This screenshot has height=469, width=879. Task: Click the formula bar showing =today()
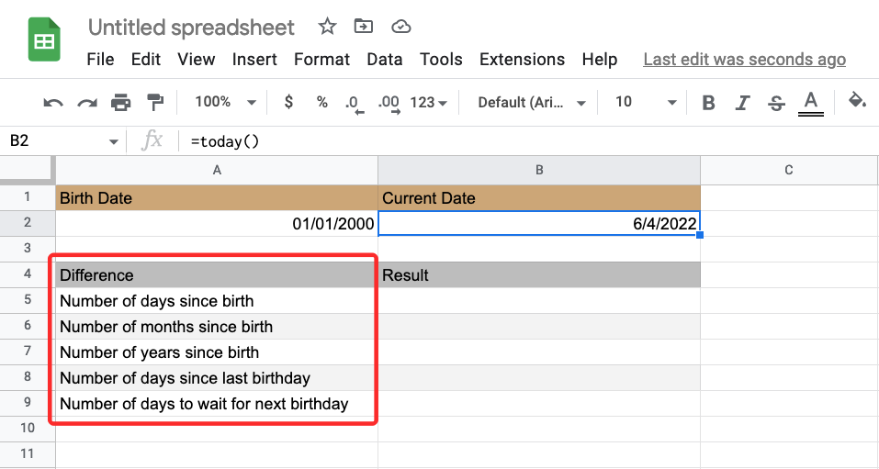click(527, 141)
